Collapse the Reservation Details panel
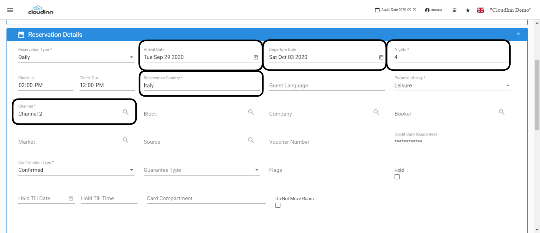 point(518,34)
